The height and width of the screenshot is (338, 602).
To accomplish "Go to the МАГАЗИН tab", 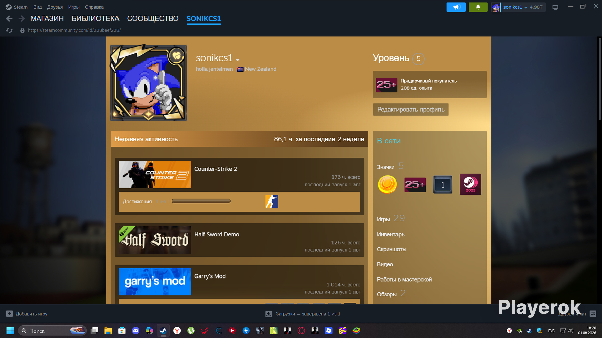I will tap(47, 19).
